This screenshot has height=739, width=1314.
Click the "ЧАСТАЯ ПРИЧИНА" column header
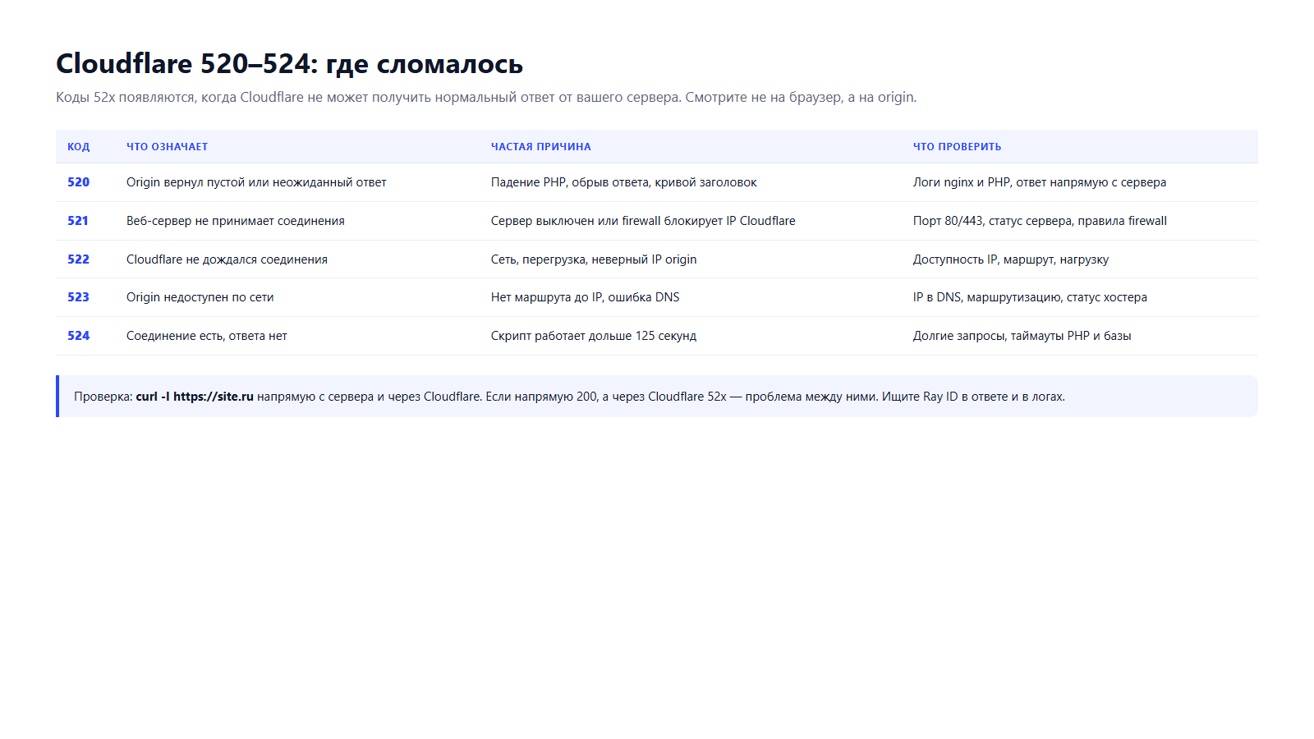tap(541, 147)
